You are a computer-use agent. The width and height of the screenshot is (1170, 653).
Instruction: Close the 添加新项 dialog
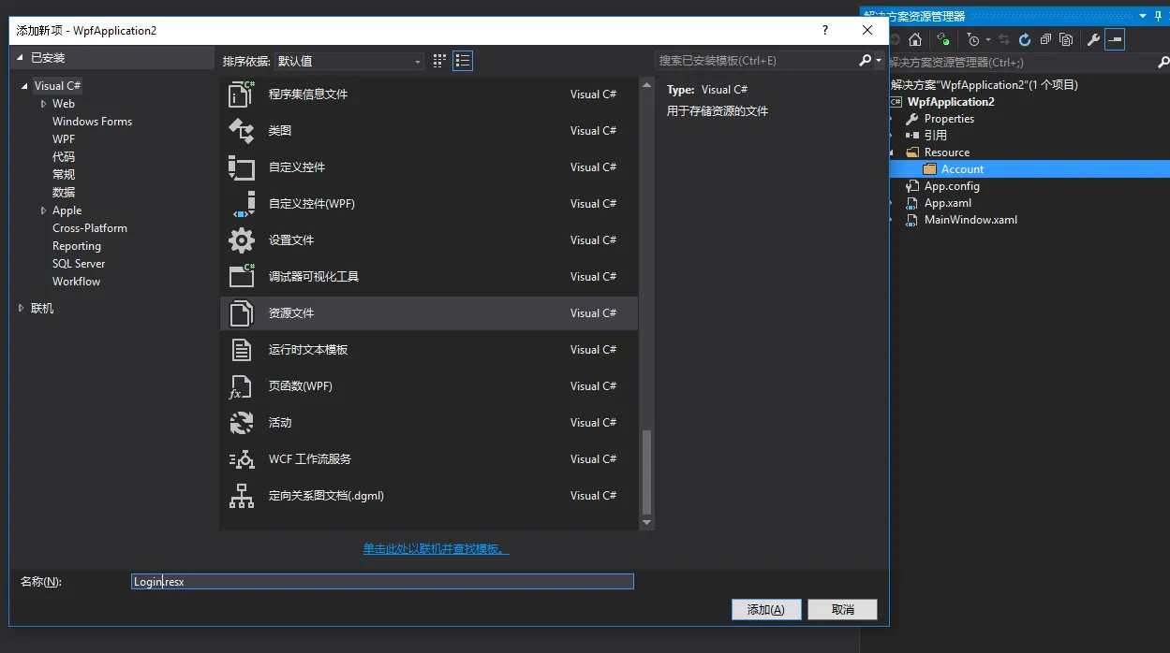point(867,30)
